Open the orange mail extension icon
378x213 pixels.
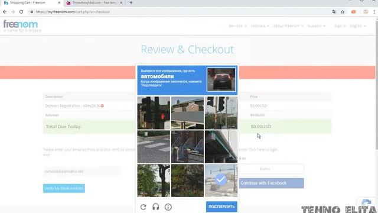tap(353, 12)
